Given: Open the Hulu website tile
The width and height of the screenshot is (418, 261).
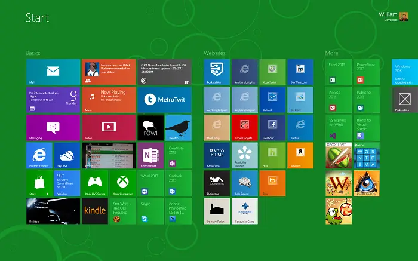Looking at the screenshot, I should coord(272,155).
